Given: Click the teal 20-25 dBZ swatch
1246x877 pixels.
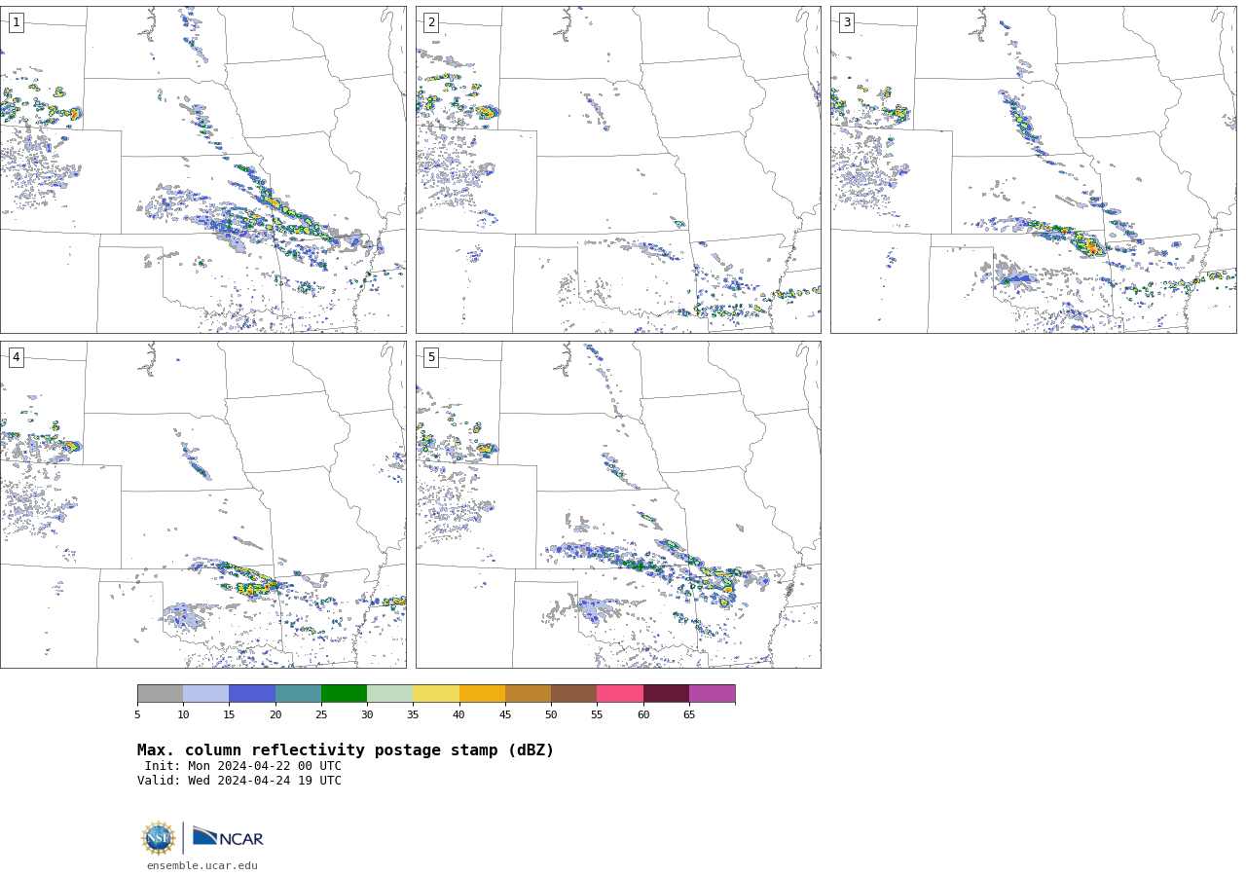Looking at the screenshot, I should (x=298, y=693).
